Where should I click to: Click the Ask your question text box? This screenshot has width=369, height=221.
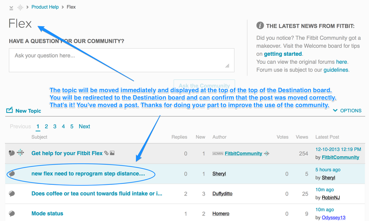tap(121, 60)
